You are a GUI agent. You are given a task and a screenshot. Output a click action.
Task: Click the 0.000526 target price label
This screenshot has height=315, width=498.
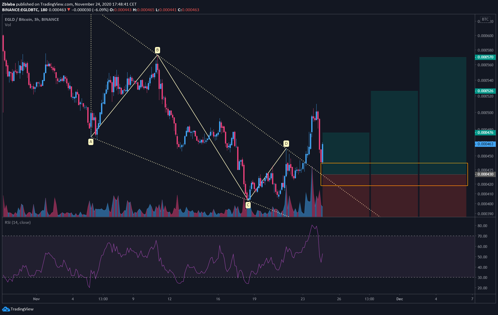(x=485, y=91)
